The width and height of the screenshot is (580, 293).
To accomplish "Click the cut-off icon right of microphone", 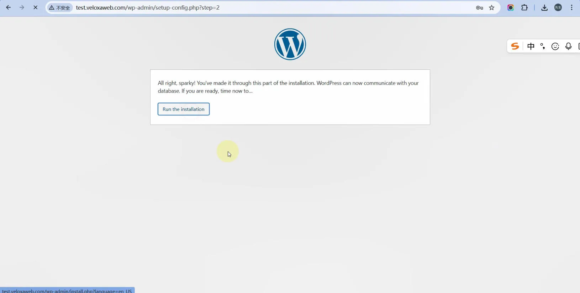I will click(578, 46).
